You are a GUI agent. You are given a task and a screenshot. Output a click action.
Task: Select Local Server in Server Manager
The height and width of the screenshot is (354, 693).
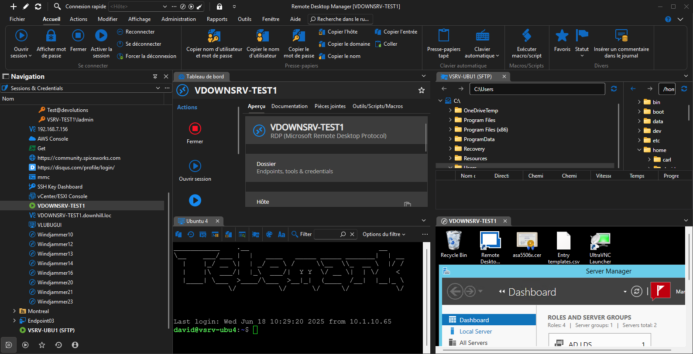[x=476, y=331]
